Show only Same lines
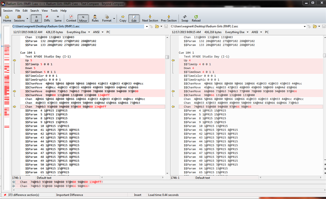 point(58,18)
